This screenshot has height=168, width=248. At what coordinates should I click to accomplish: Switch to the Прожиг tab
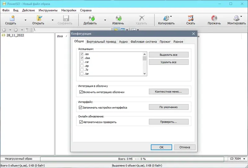165,42
